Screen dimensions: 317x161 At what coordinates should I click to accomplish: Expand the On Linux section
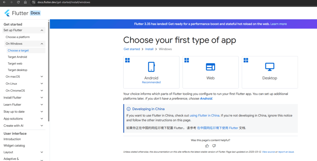[x=42, y=84]
